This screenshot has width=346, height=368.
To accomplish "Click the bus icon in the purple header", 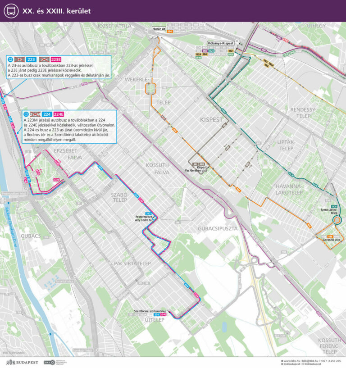I will click(x=11, y=11).
